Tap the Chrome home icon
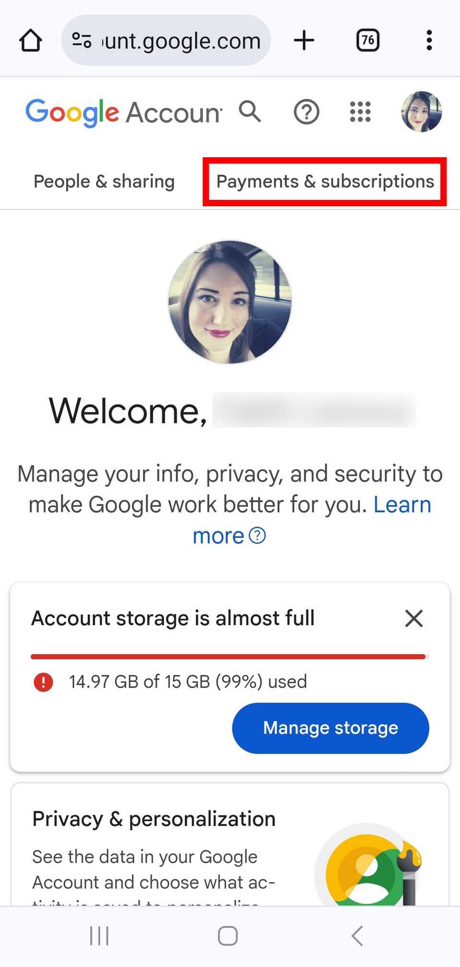The height and width of the screenshot is (967, 460). [x=31, y=40]
